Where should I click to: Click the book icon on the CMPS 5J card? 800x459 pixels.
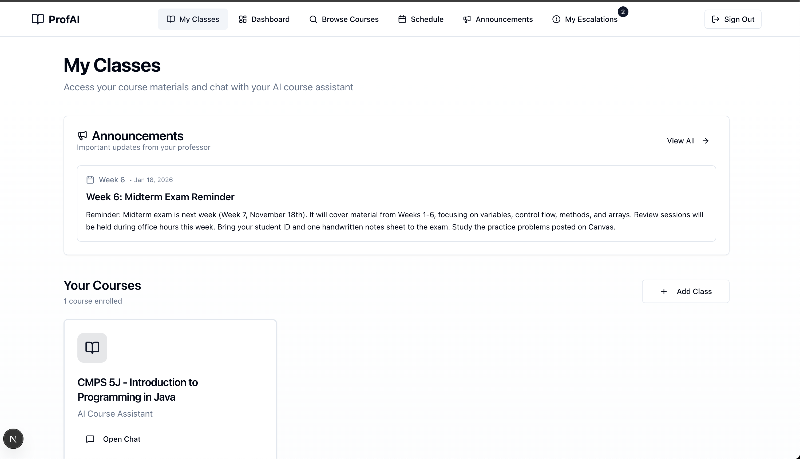click(92, 348)
